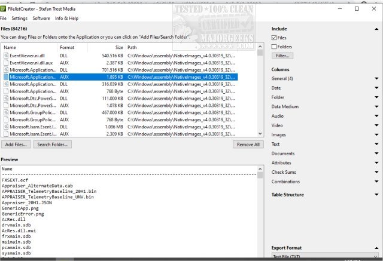Viewport: 383px width, 261px height.
Task: Expand the Audio columns group
Action: pyautogui.click(x=376, y=116)
